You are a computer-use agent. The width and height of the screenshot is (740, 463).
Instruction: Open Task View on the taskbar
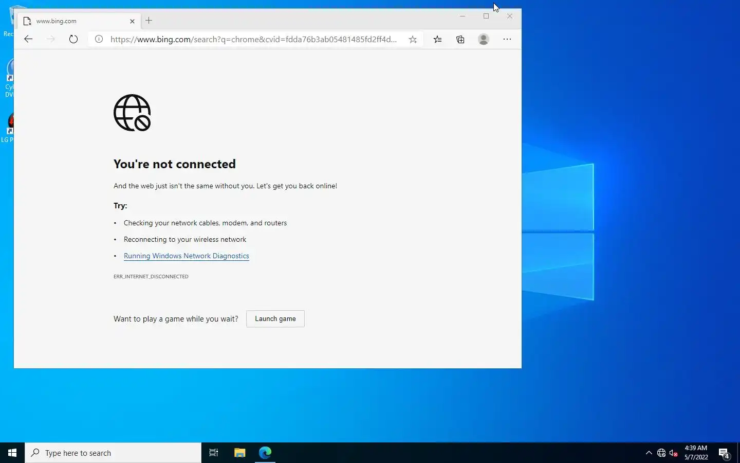214,453
